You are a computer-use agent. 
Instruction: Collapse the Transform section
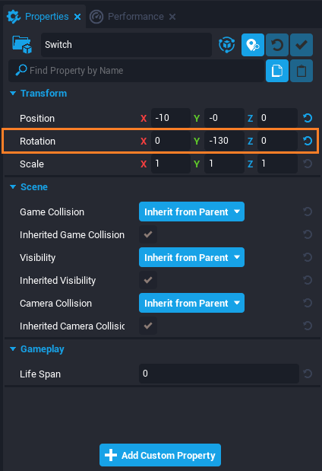click(13, 94)
